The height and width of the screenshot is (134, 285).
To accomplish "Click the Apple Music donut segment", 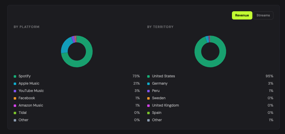I will pos(66,46).
